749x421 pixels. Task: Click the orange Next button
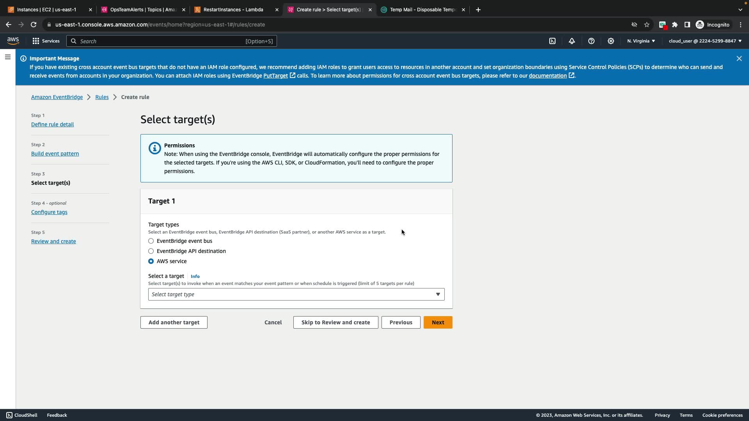(x=438, y=322)
